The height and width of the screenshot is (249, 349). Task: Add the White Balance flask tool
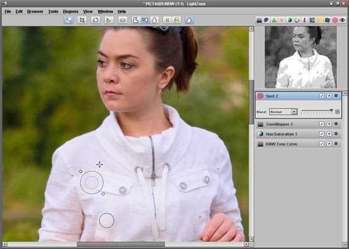(x=304, y=20)
